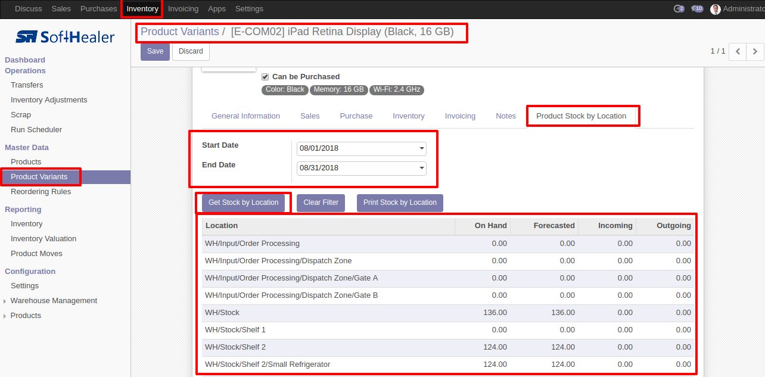Open the Discuss menu
Viewport: 765px width, 377px height.
(x=28, y=9)
